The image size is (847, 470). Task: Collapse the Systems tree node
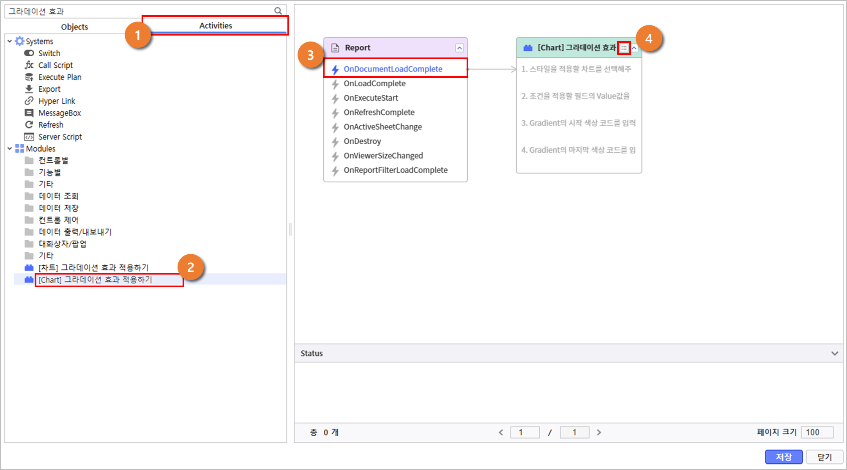9,41
